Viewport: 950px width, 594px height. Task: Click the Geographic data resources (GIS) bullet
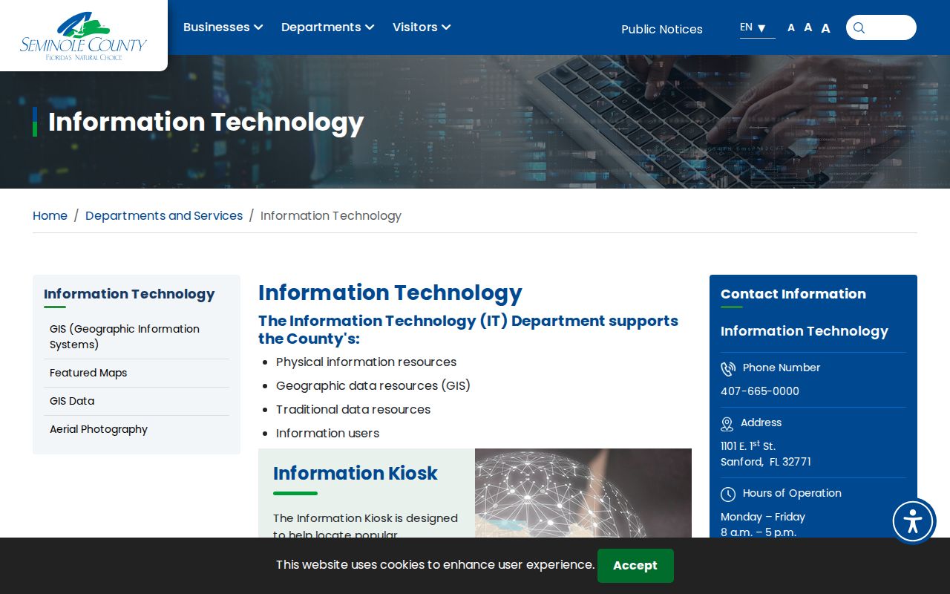pyautogui.click(x=373, y=385)
